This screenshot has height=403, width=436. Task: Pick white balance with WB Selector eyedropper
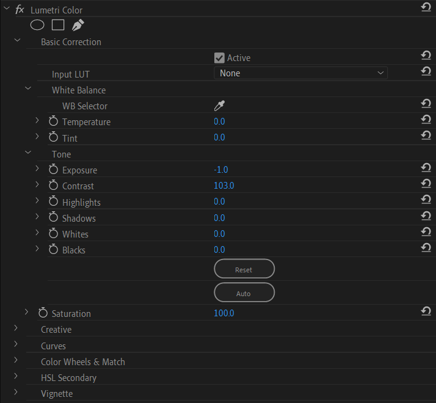pyautogui.click(x=219, y=106)
